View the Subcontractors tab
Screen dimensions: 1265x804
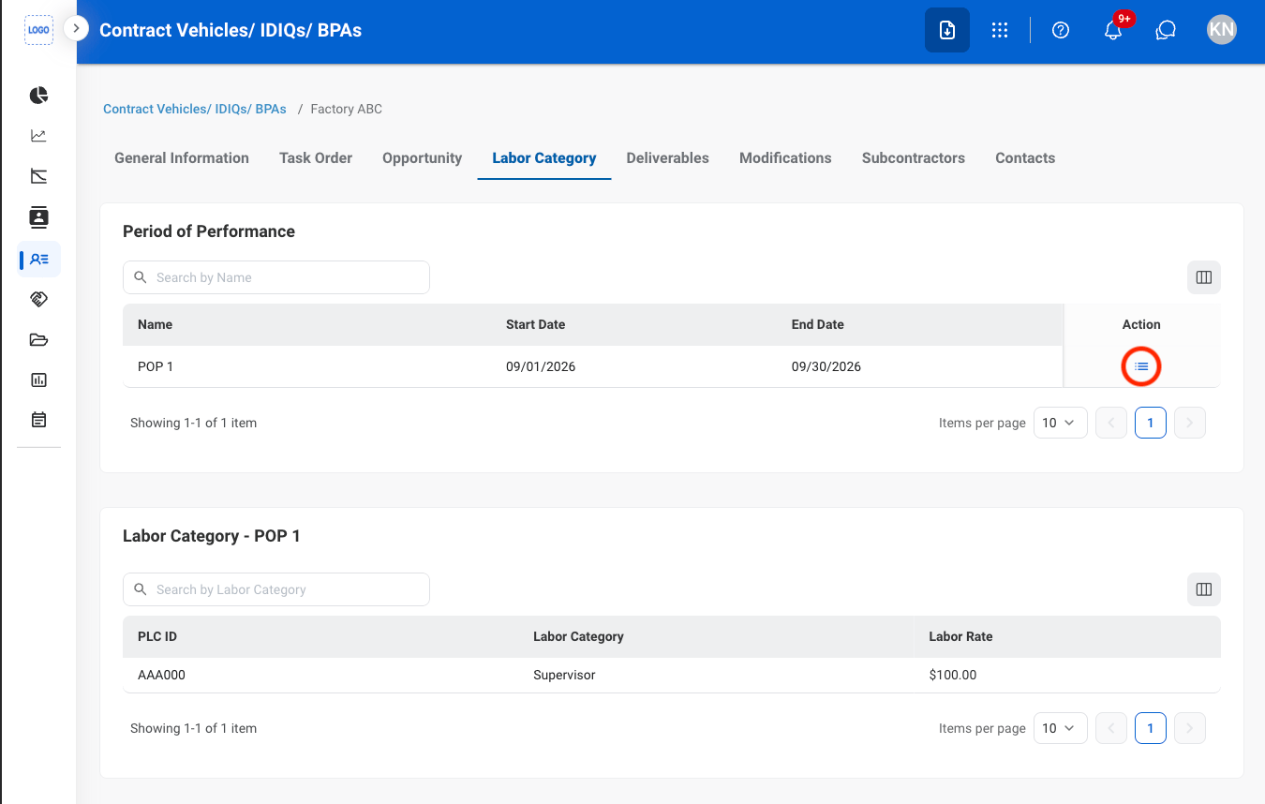[914, 158]
